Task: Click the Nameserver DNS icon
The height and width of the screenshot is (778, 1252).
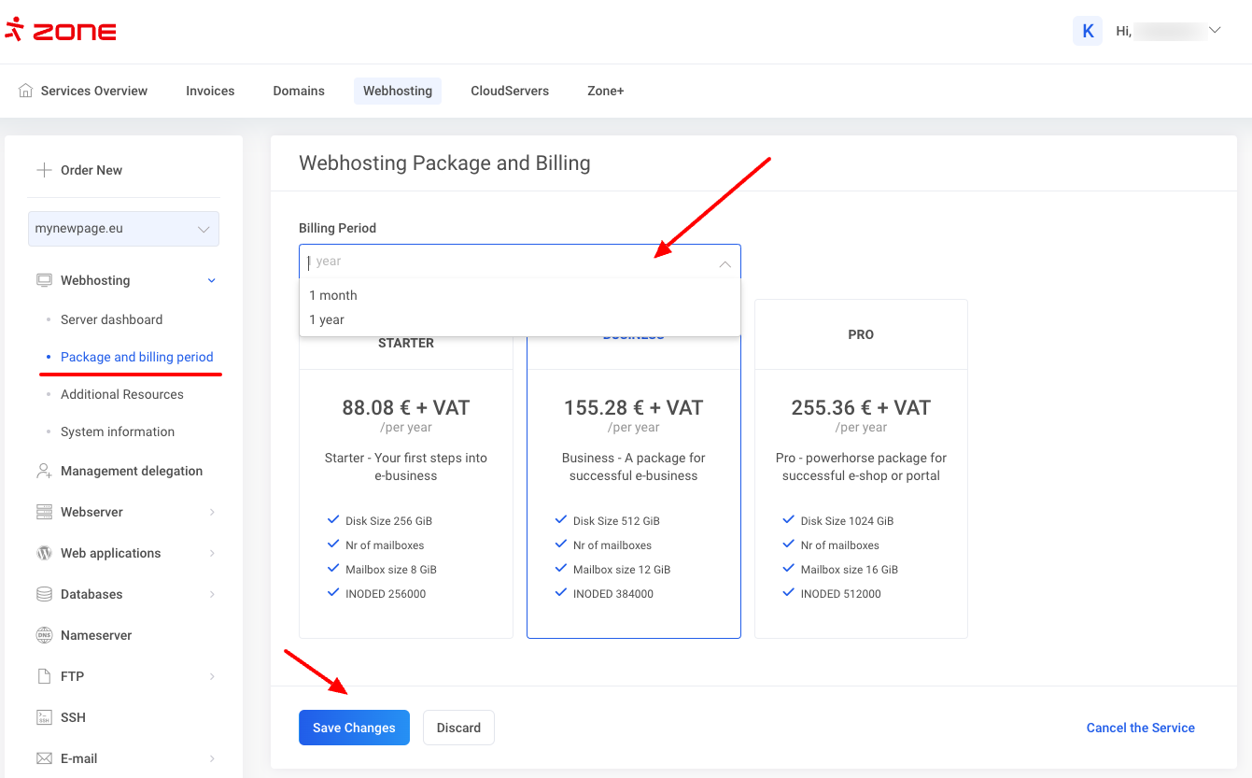Action: (44, 635)
